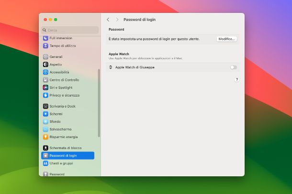Screen dimensions: 292x194
Task: Click the 'Apple Watch di Giuseppe' text
Action: (135, 67)
